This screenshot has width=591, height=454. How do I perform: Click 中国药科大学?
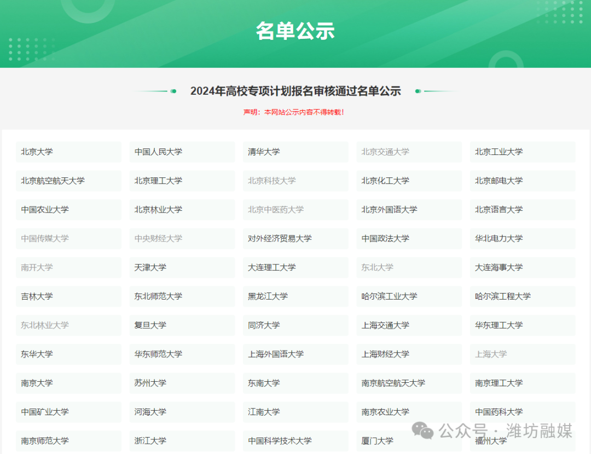tap(523, 412)
